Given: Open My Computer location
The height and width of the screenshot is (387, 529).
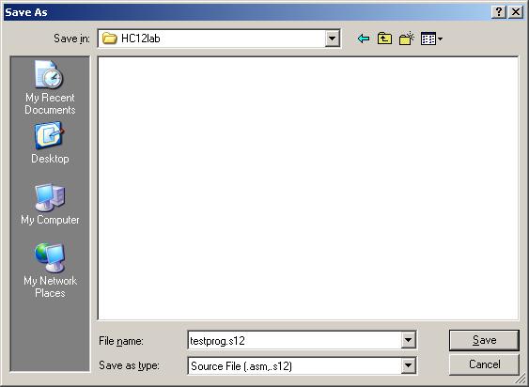Looking at the screenshot, I should tap(50, 205).
